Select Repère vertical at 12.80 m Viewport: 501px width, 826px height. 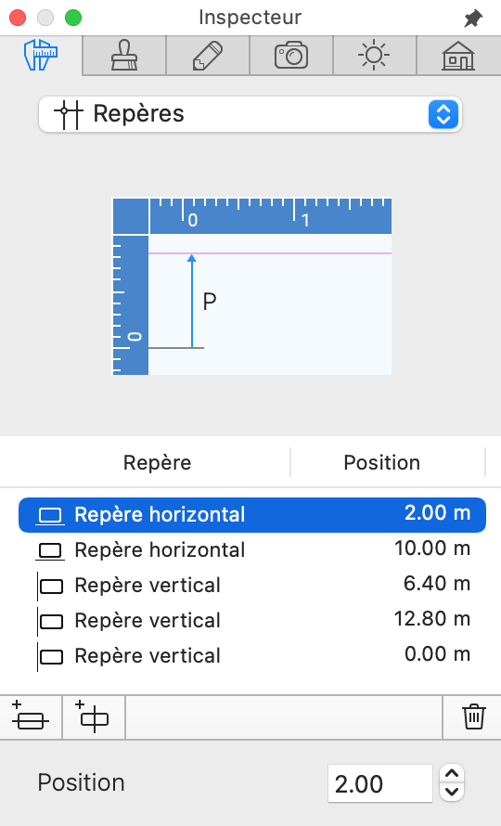coord(251,621)
